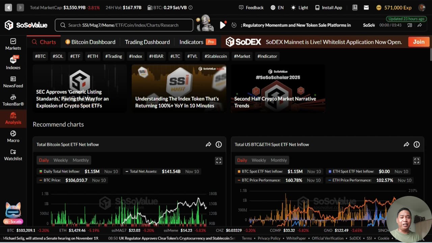Open the Macro sidebar section
Viewport: 432px width, 243px height.
point(13,137)
